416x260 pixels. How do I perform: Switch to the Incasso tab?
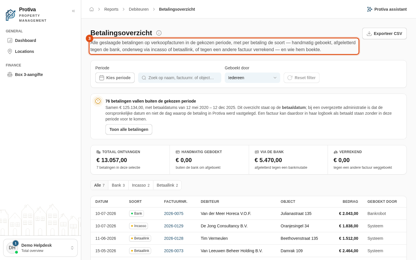(x=141, y=185)
